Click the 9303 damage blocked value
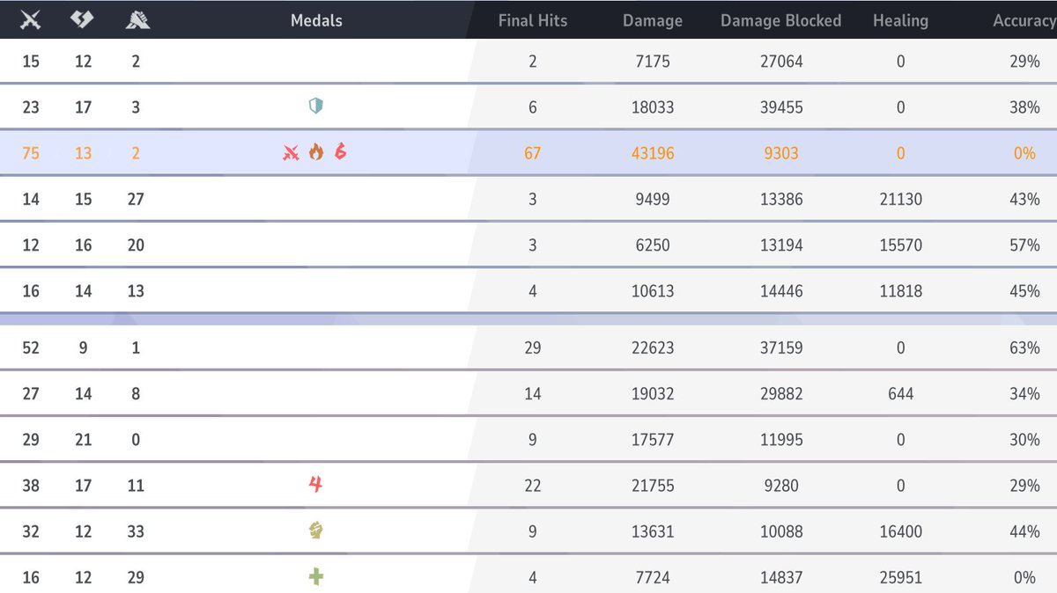This screenshot has height=593, width=1057. coord(781,153)
